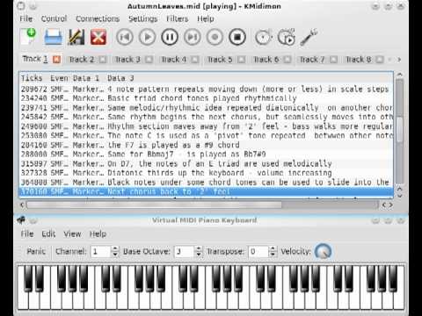Close the Track 6 tab
The width and height of the screenshot is (422, 316).
coord(287,60)
